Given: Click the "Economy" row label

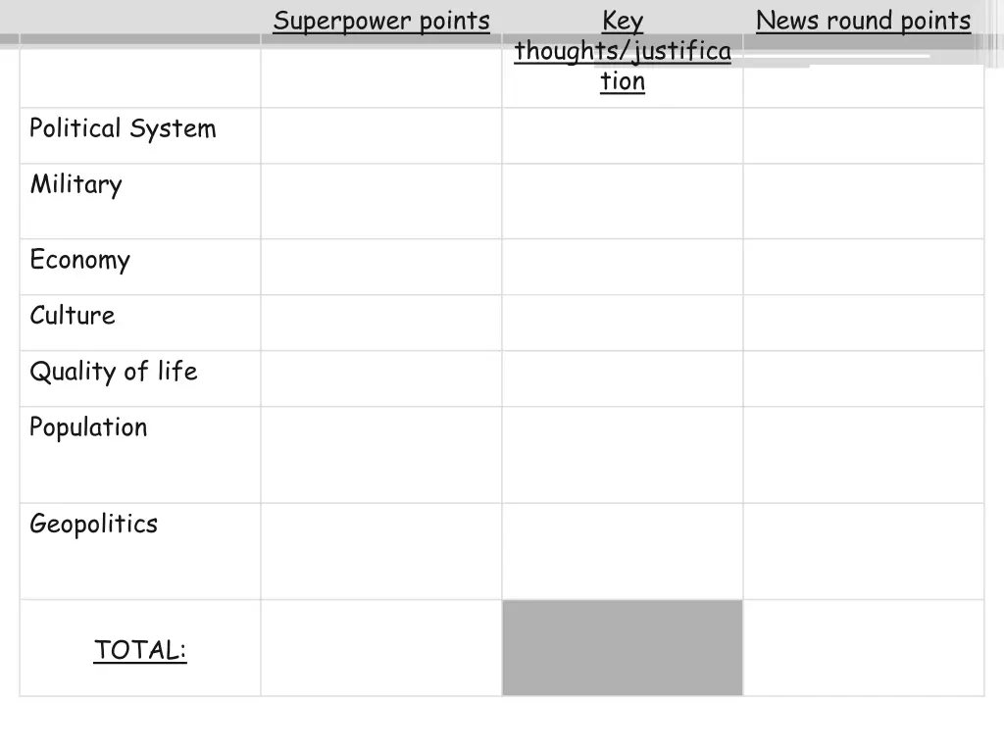Looking at the screenshot, I should pos(79,260).
